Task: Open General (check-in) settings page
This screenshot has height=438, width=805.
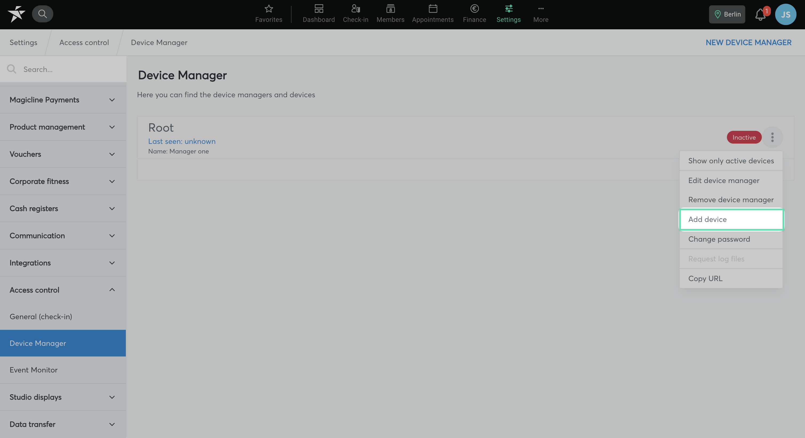Action: tap(63, 317)
